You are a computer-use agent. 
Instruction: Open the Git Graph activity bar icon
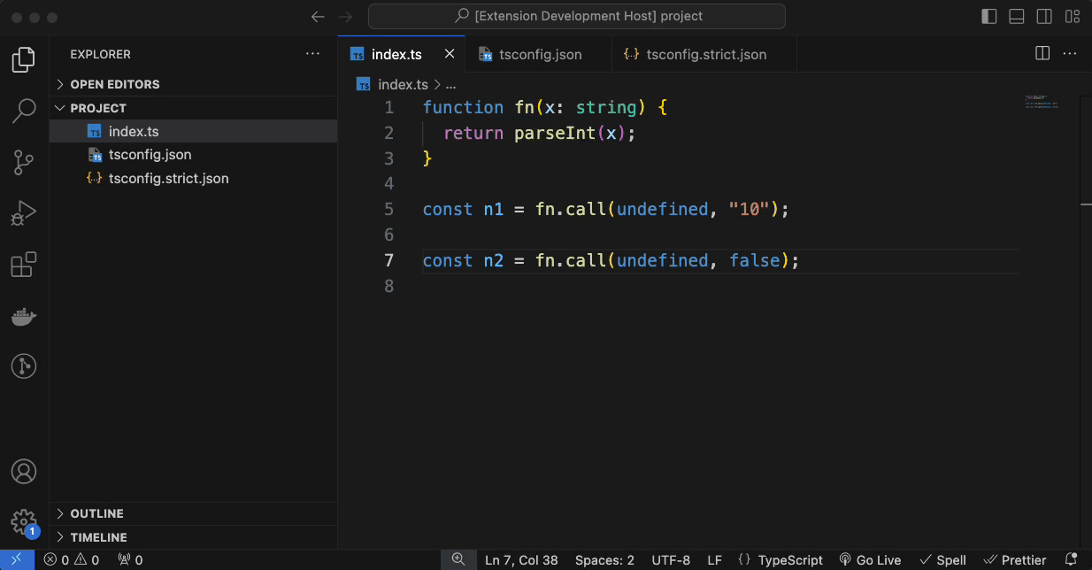[24, 366]
